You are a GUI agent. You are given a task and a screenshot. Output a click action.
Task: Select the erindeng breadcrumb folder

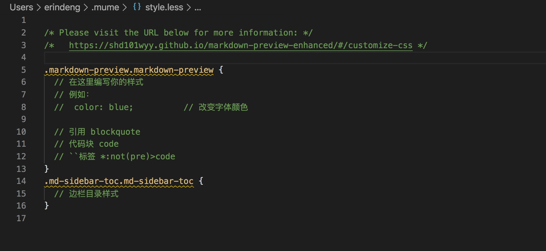point(62,7)
